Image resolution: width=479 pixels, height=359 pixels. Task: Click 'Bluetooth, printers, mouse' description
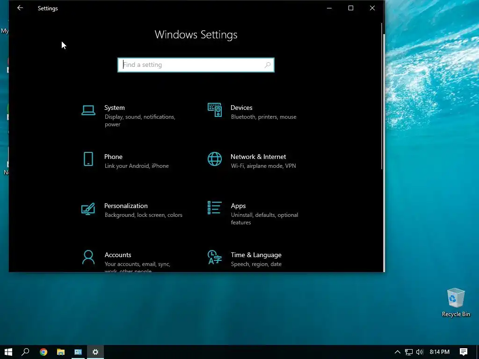[x=264, y=117]
